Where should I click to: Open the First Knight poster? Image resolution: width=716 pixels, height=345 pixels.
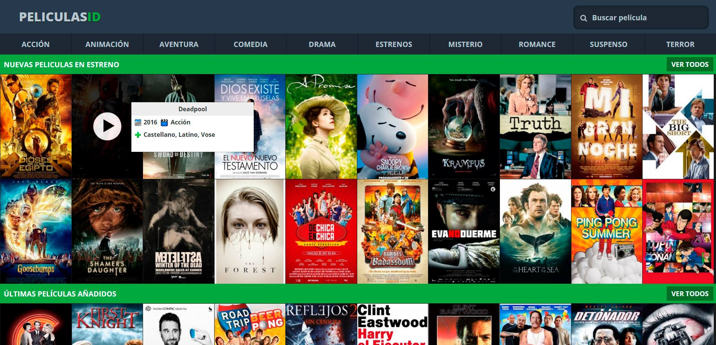[107, 324]
